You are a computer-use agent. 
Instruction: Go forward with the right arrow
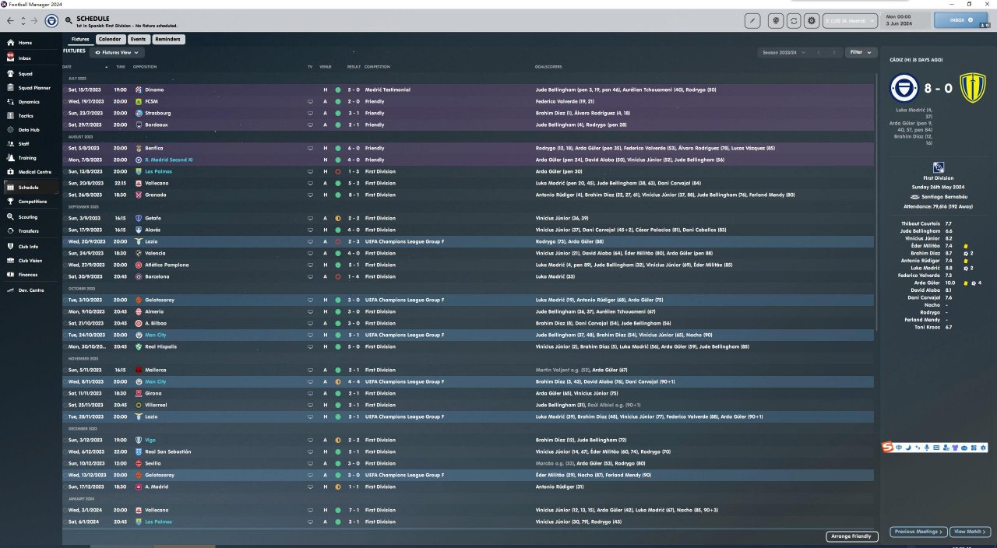[33, 20]
